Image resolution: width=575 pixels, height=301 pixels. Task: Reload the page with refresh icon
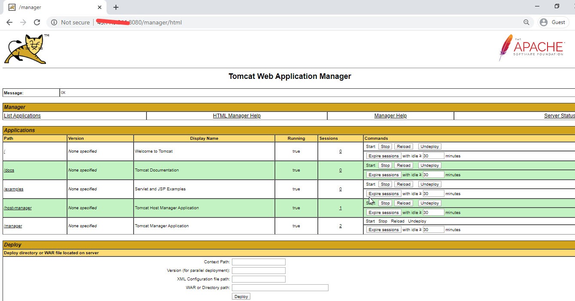pos(37,22)
